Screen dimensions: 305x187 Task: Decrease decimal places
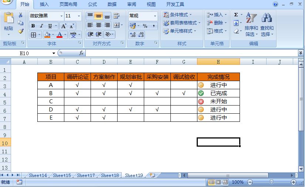pos(141,35)
